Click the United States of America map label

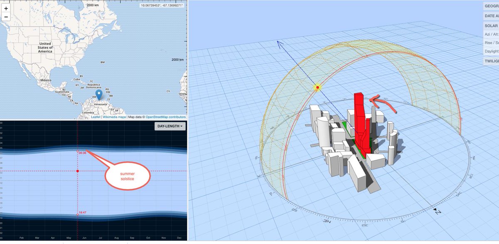(45, 47)
